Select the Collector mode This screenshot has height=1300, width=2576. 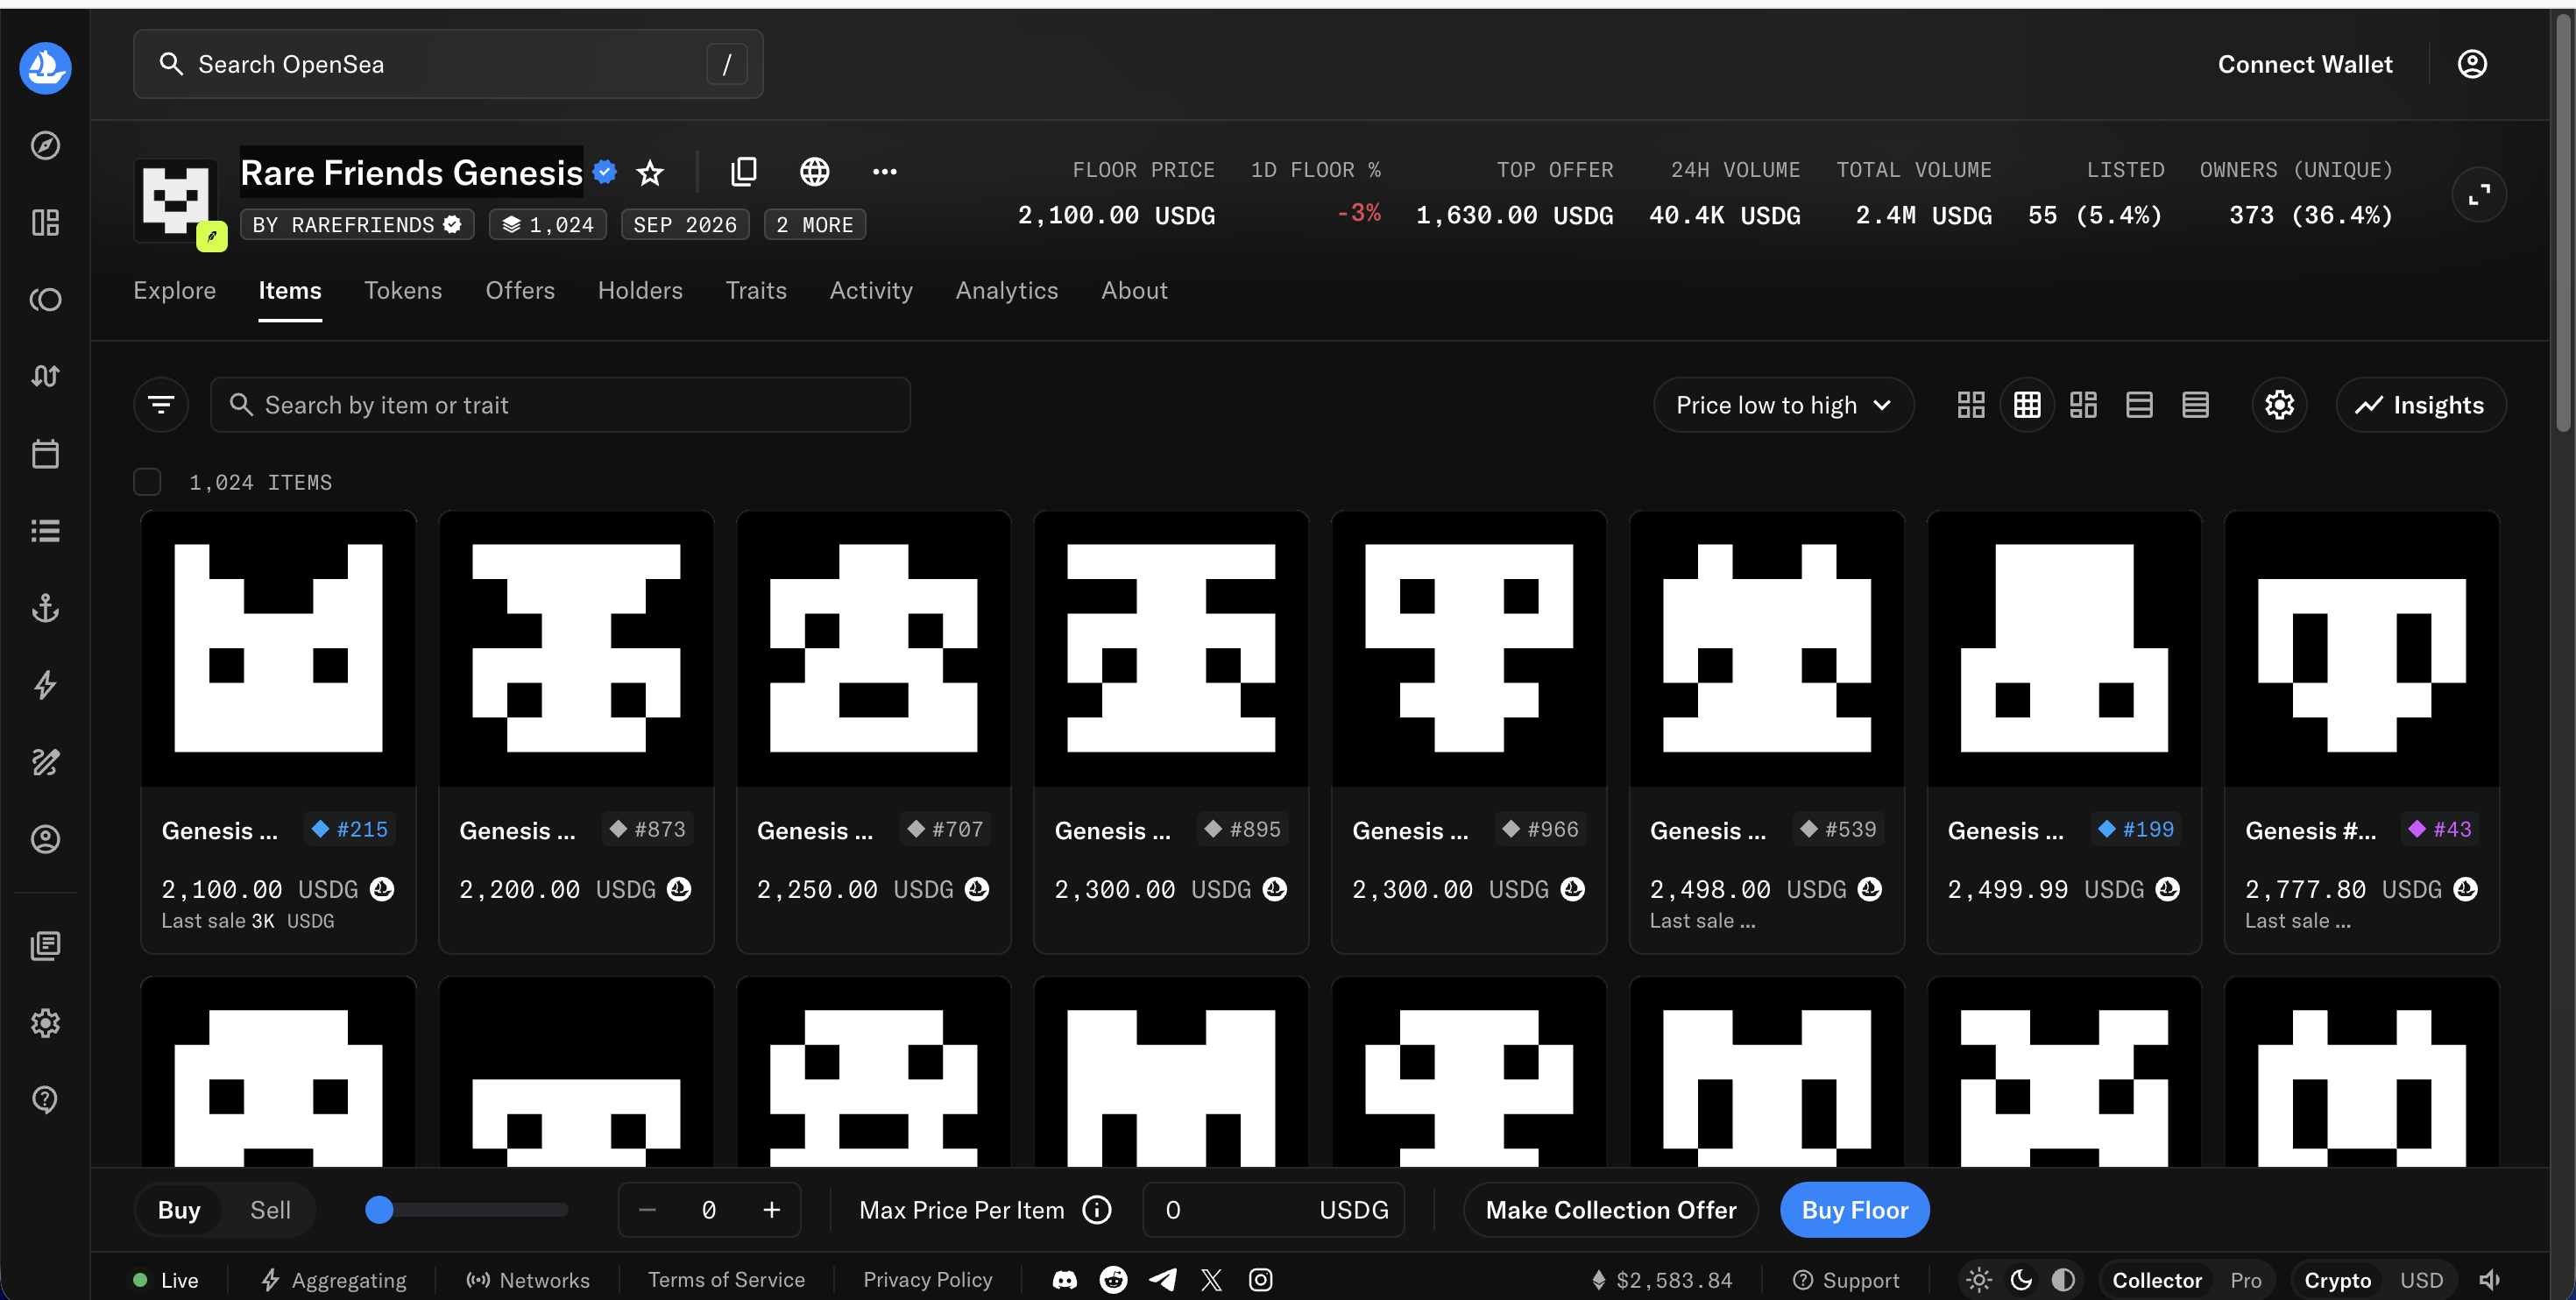[x=2156, y=1280]
